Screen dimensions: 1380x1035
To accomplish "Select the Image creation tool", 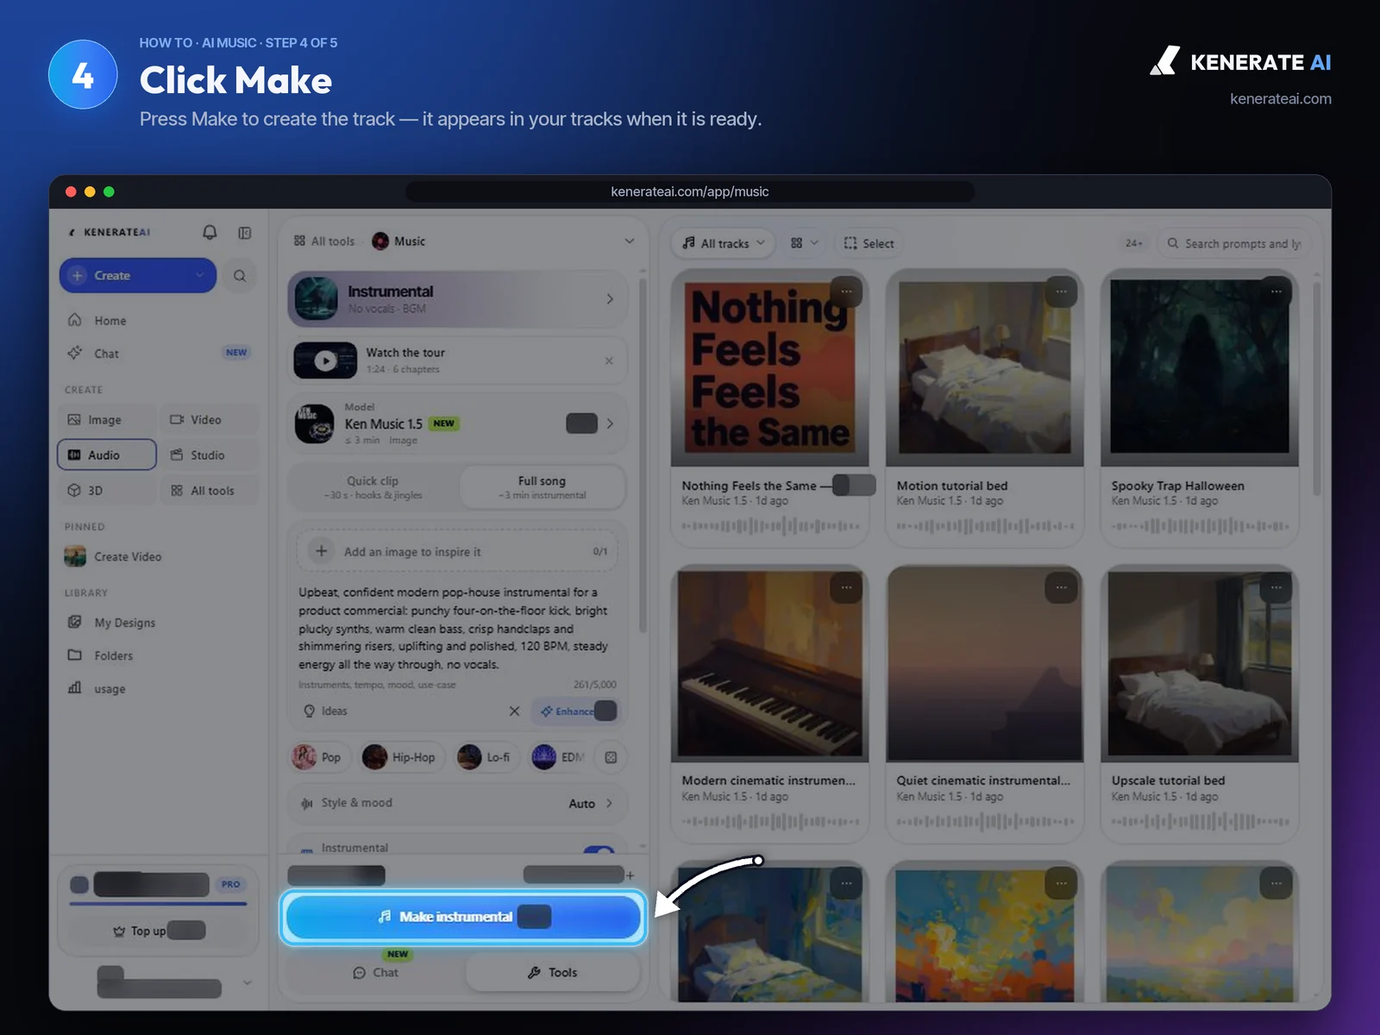I will 107,420.
